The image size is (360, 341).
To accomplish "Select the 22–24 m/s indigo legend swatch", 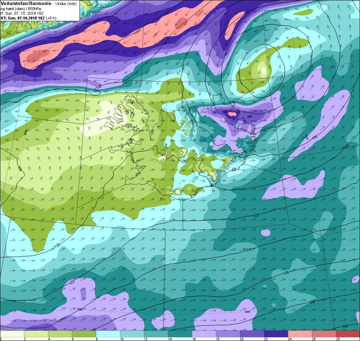I will pyautogui.click(x=276, y=334).
